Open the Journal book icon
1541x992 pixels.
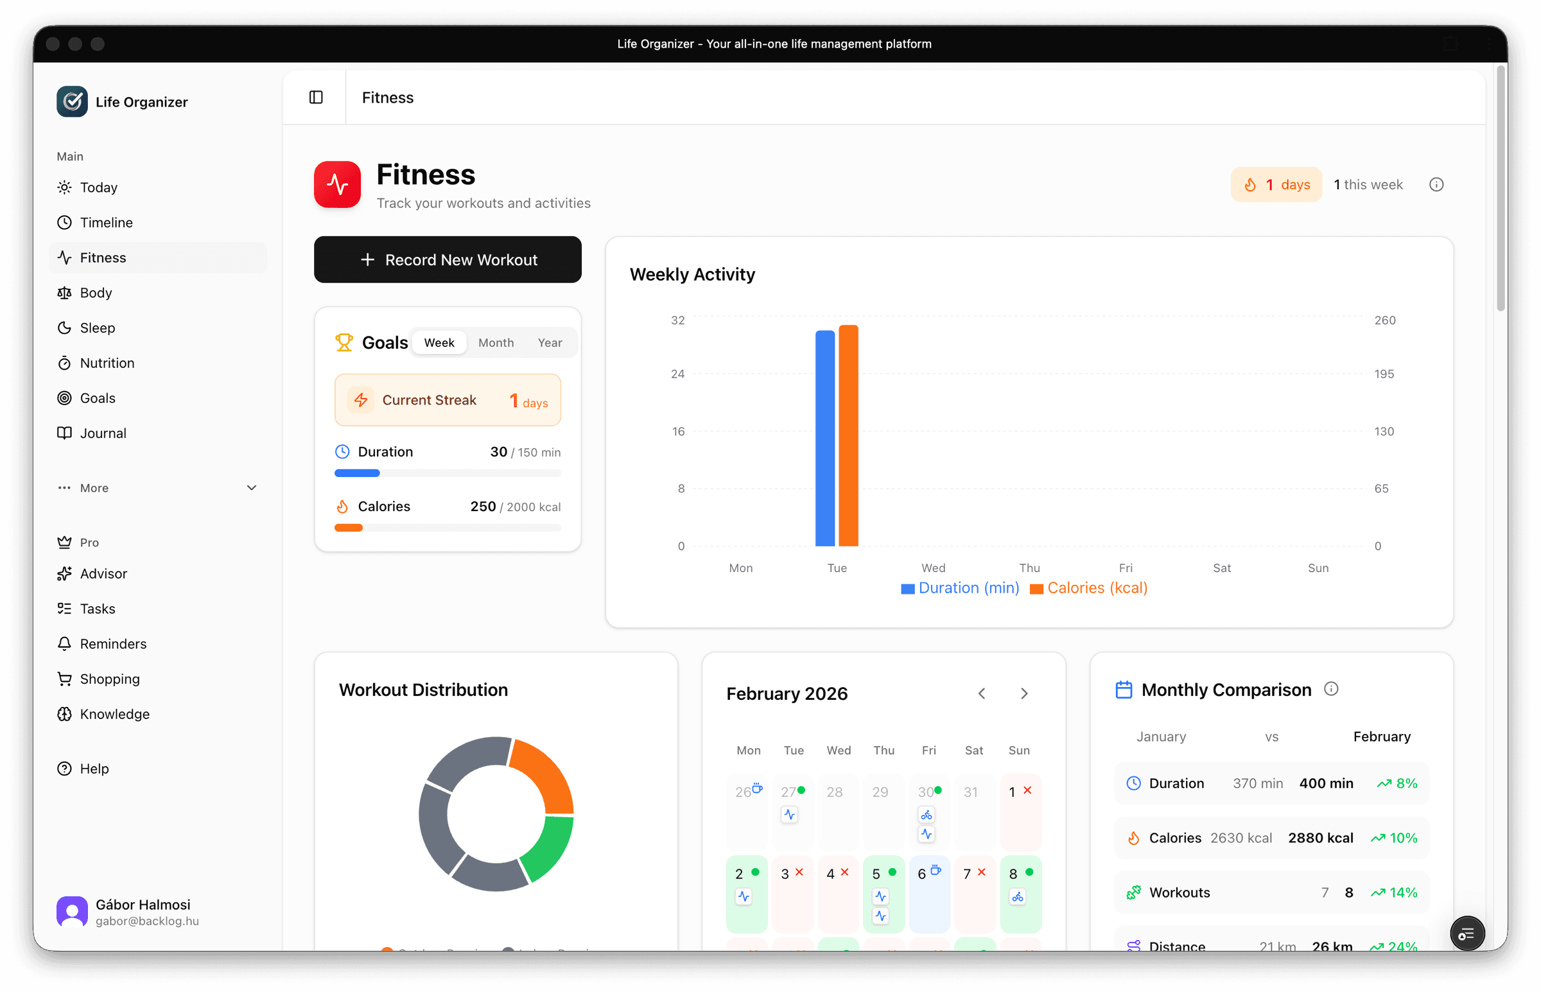point(65,433)
